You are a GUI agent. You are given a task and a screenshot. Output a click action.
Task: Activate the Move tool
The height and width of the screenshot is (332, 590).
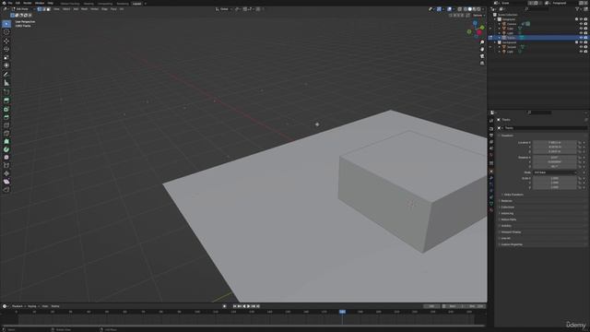(x=6, y=41)
